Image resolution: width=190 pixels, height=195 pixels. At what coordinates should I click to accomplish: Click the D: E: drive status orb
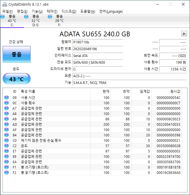[x=26, y=17]
